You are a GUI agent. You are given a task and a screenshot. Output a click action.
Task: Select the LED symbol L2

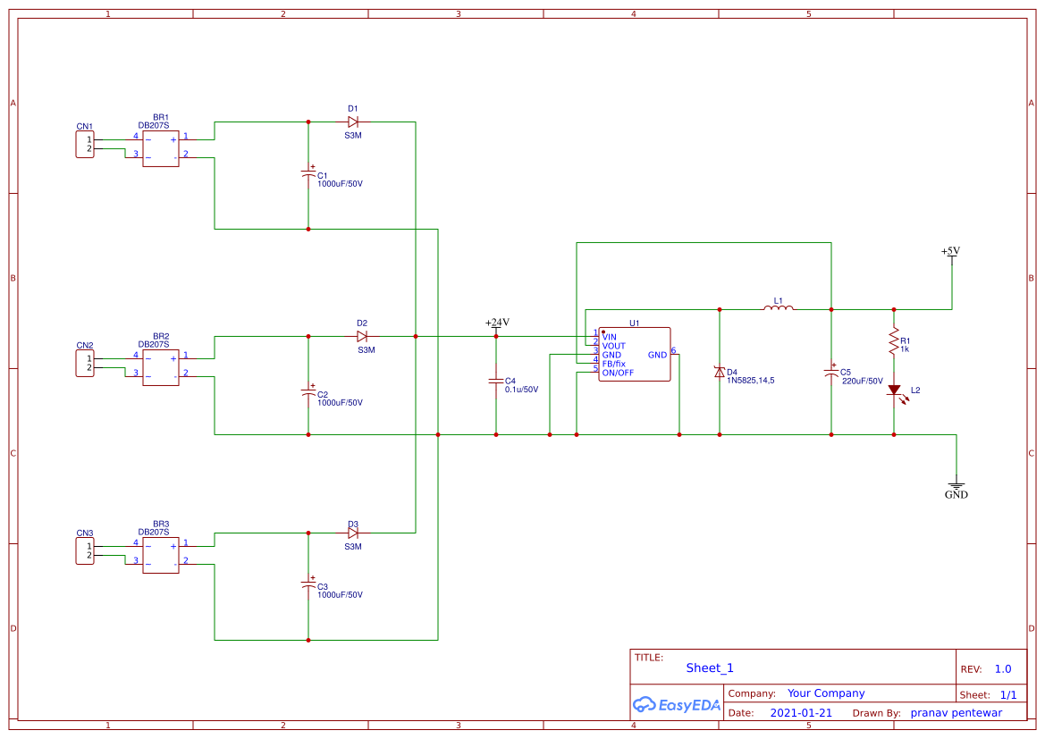point(896,391)
